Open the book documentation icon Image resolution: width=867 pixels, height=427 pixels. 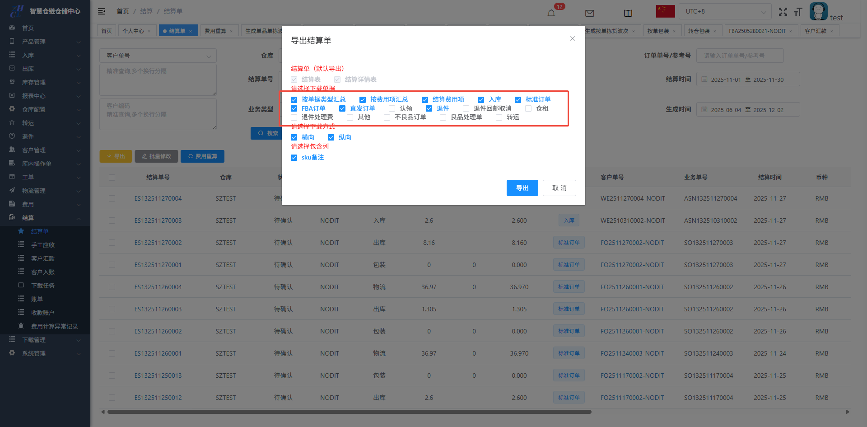[x=628, y=13]
